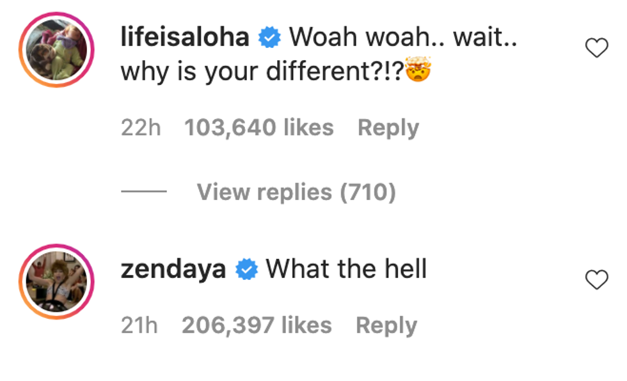Open zendaya's profile picture story
This screenshot has height=381, width=627.
57,281
